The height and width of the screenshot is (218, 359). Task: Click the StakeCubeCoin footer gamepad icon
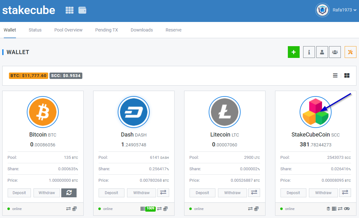(x=347, y=209)
